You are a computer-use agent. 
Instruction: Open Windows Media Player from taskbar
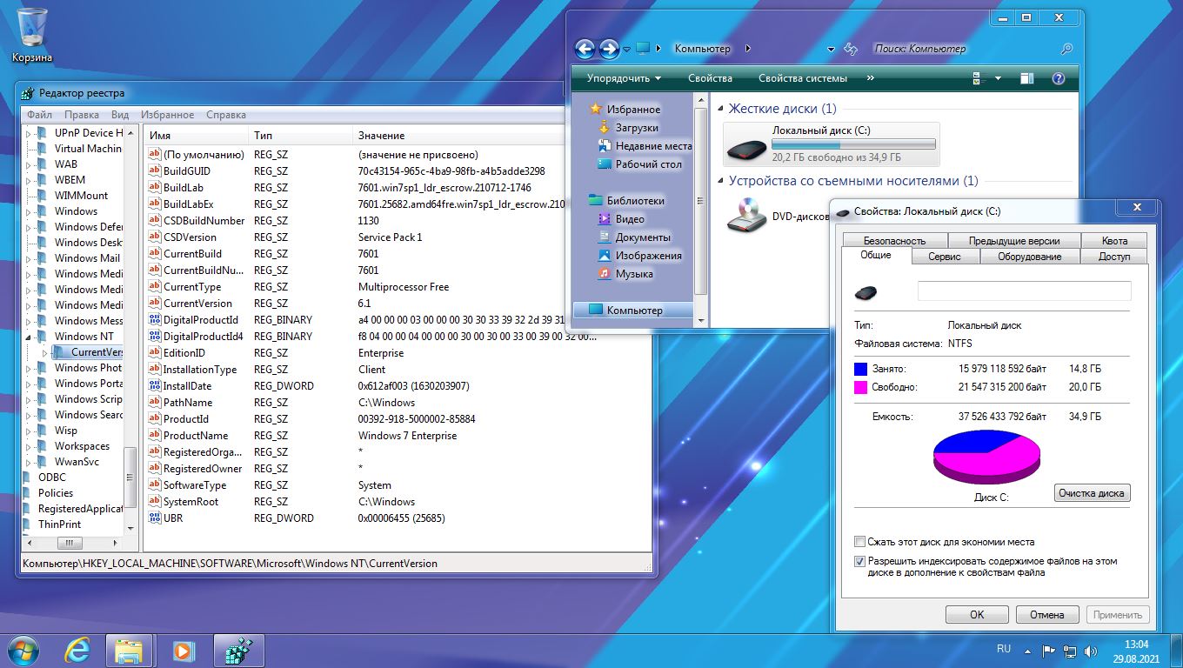click(x=183, y=650)
